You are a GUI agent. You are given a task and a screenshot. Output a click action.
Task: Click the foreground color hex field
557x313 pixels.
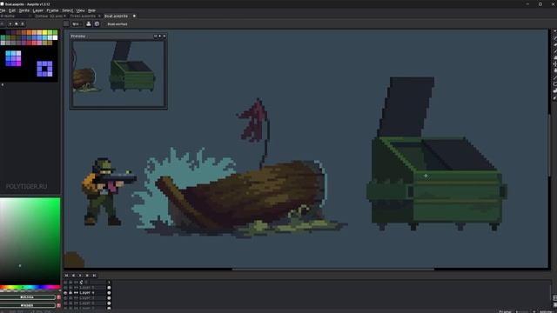click(x=27, y=297)
